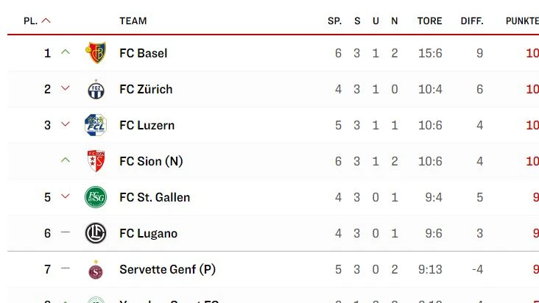Open the FC Zürich team page

point(146,89)
